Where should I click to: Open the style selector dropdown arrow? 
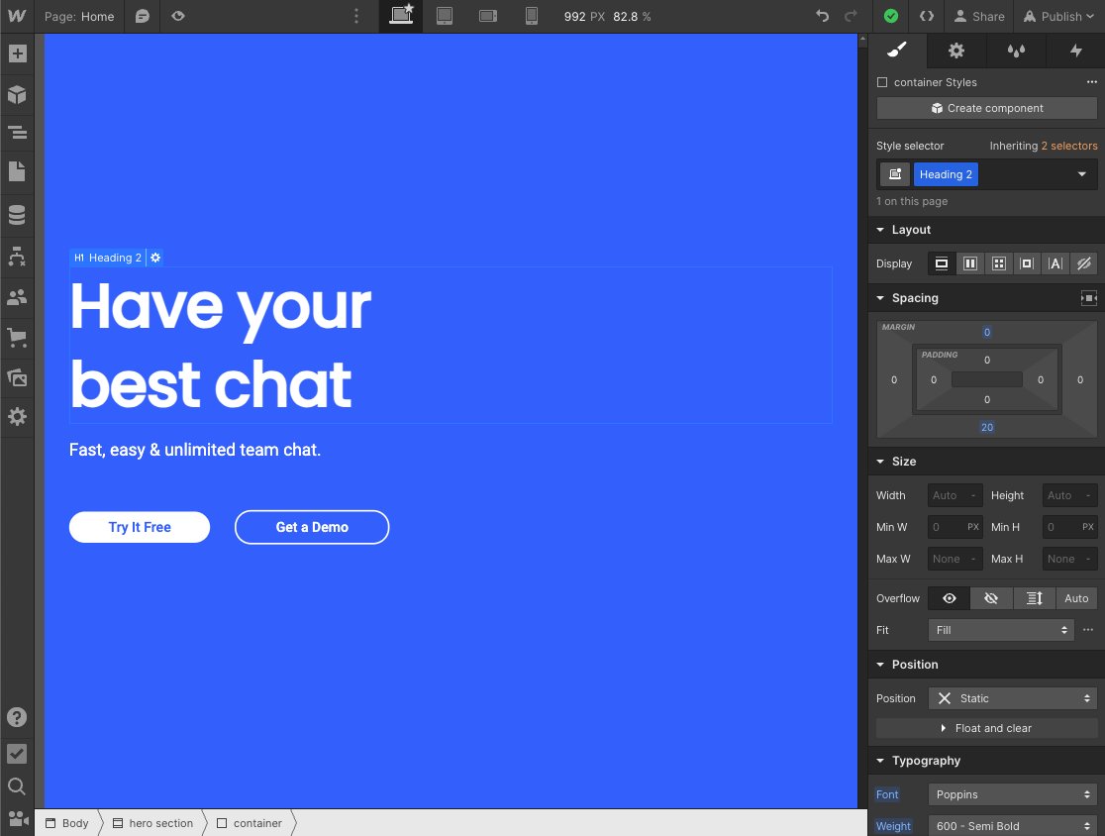point(1082,174)
